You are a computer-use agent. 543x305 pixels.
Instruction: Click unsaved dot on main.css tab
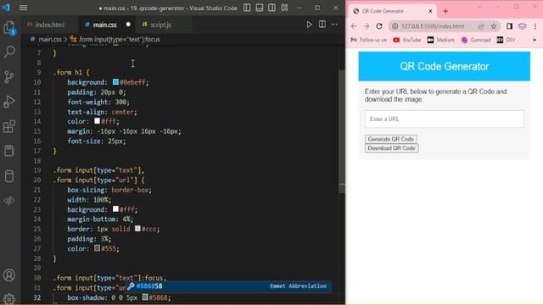coord(128,25)
